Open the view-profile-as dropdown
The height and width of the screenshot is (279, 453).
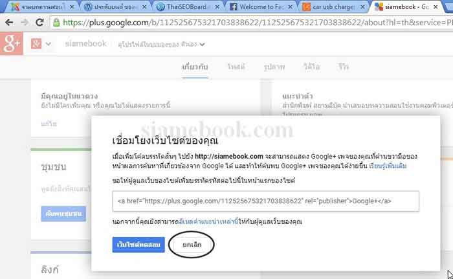click(161, 44)
